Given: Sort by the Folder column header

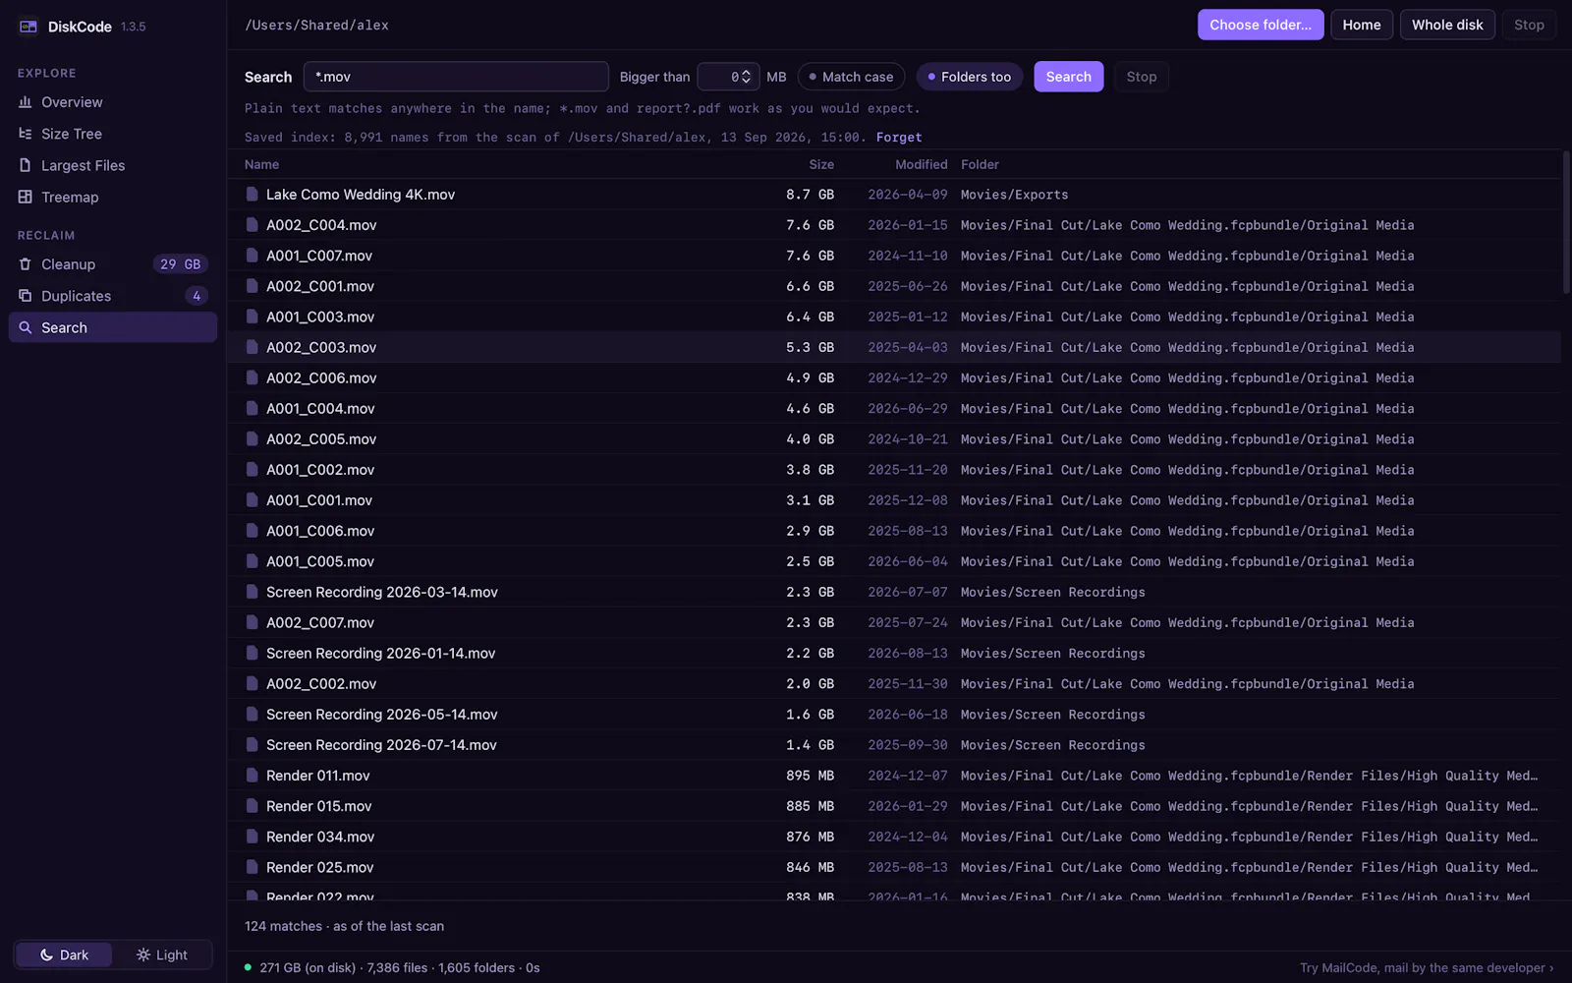Looking at the screenshot, I should pos(980,164).
